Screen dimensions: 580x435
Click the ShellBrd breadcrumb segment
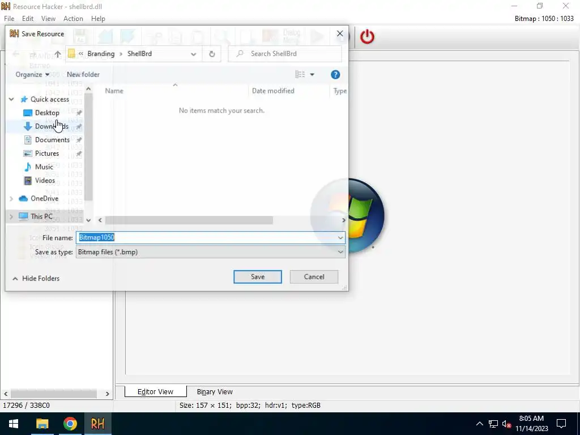(139, 54)
